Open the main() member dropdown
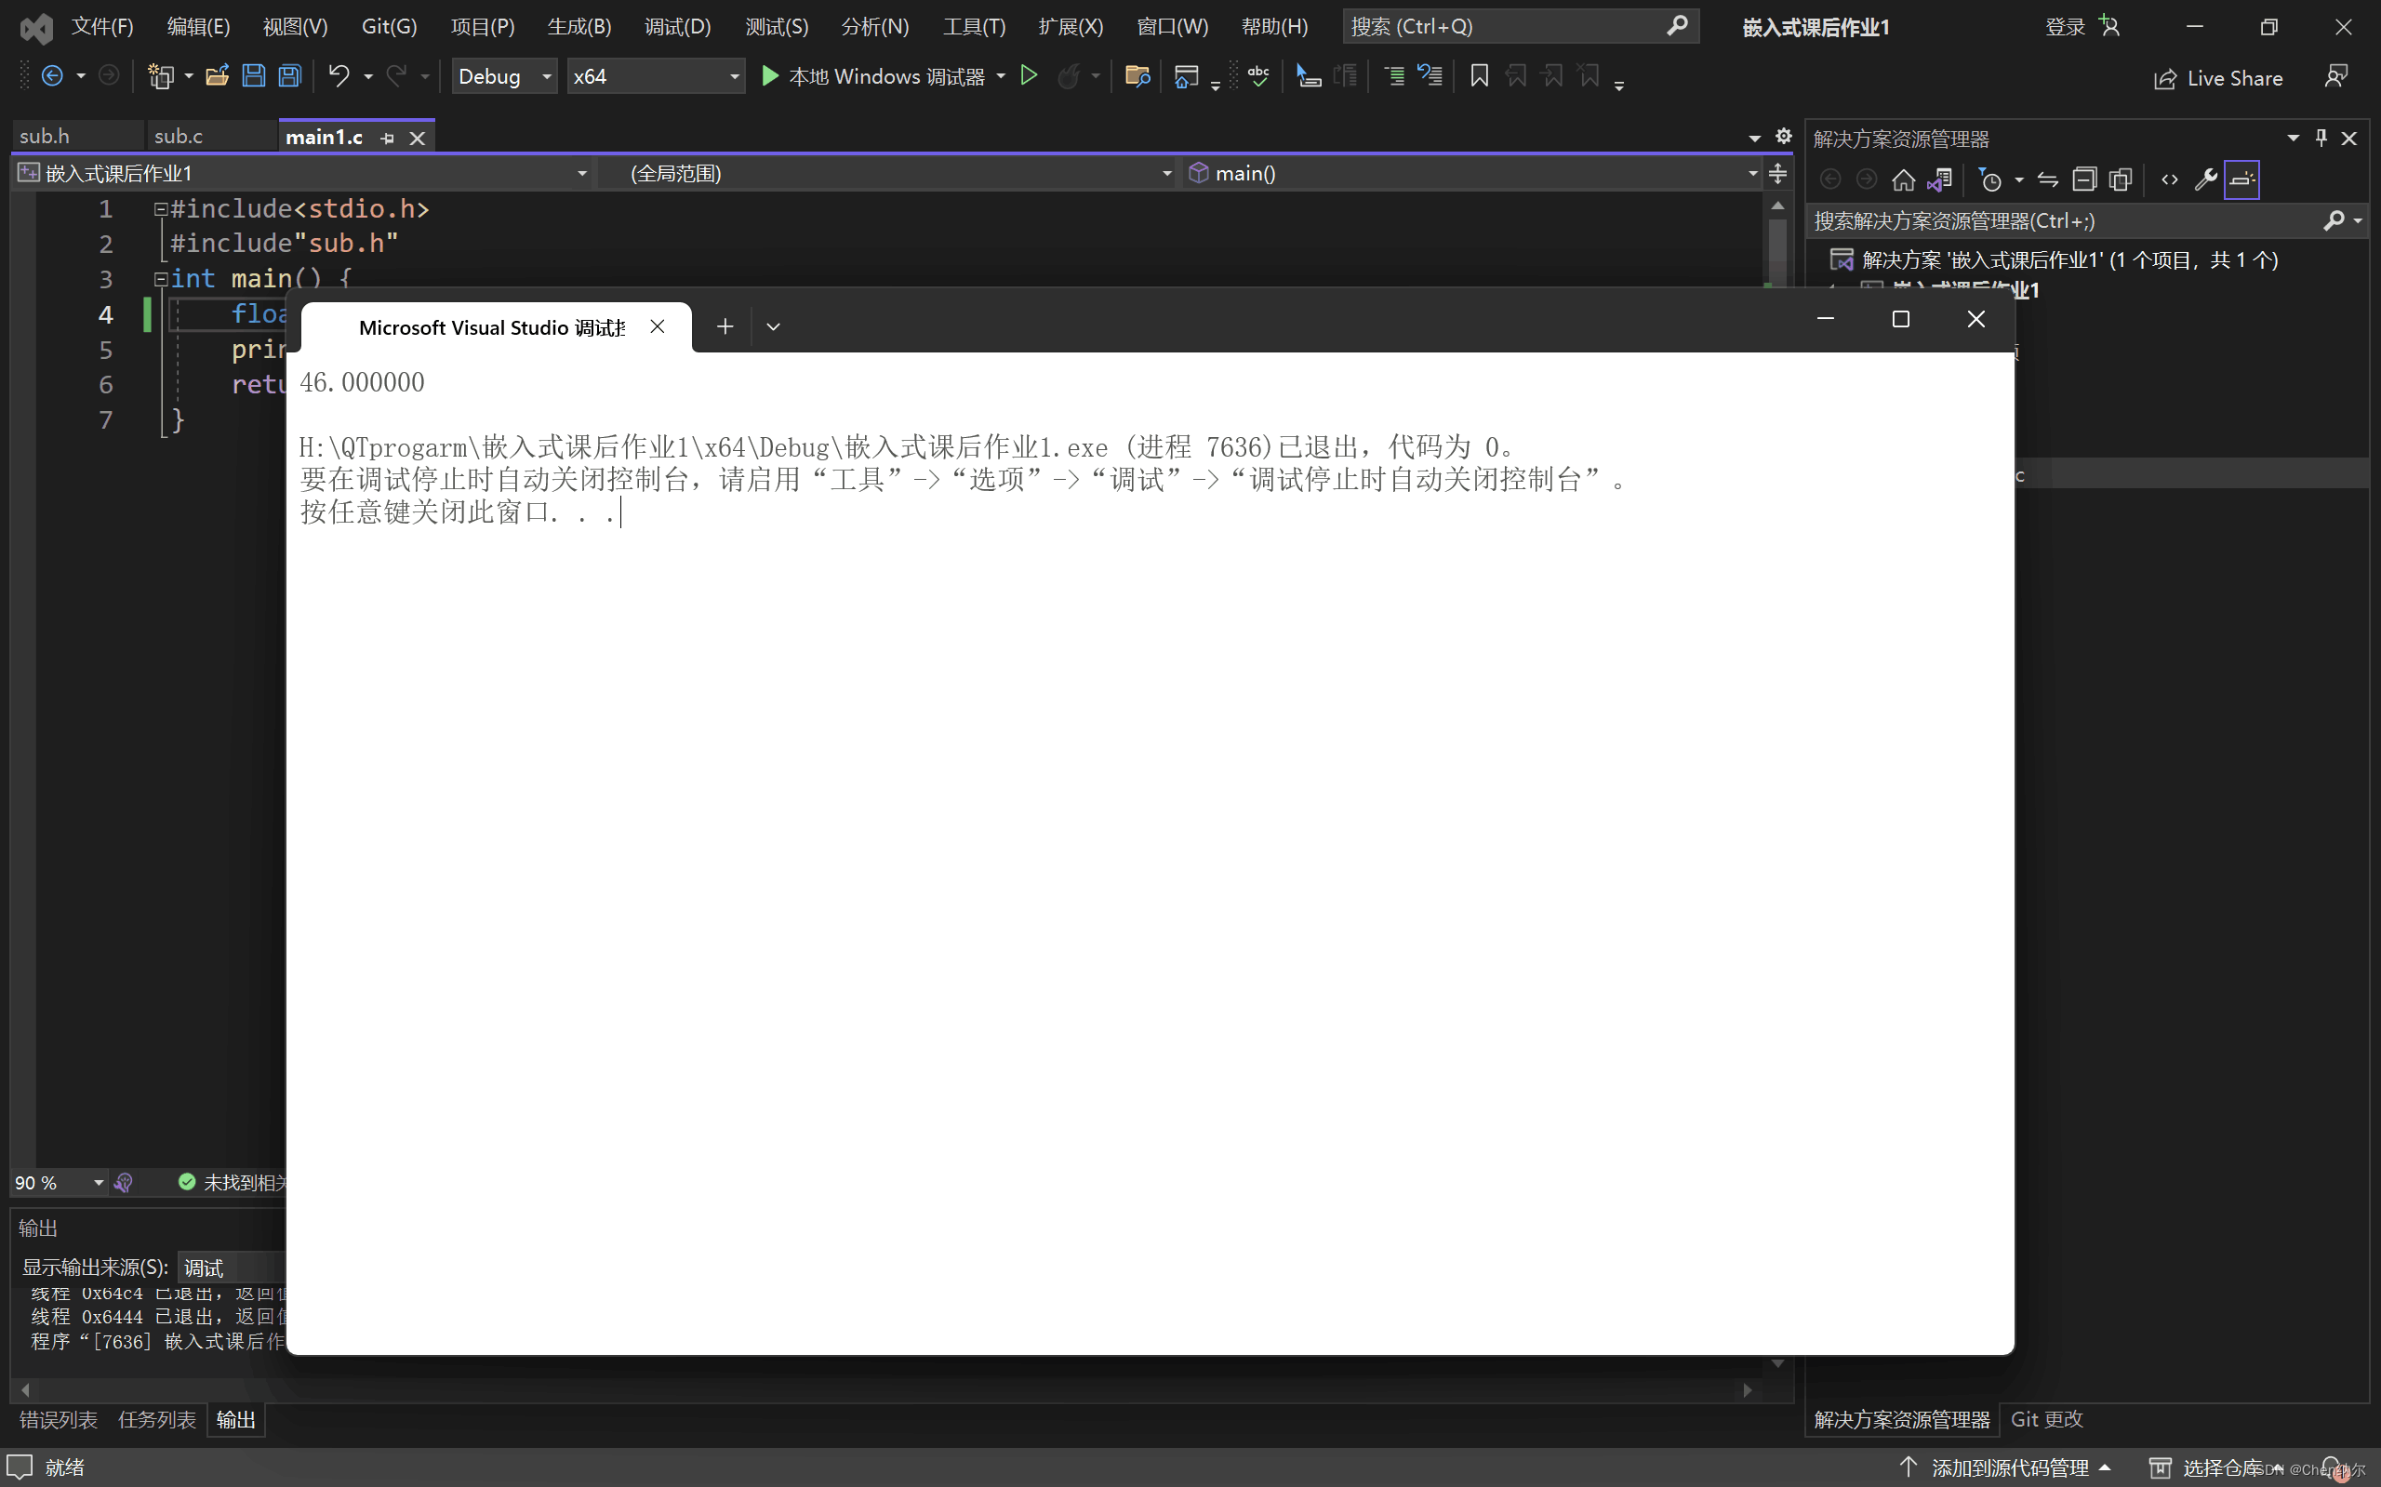Image resolution: width=2381 pixels, height=1487 pixels. tap(1473, 173)
